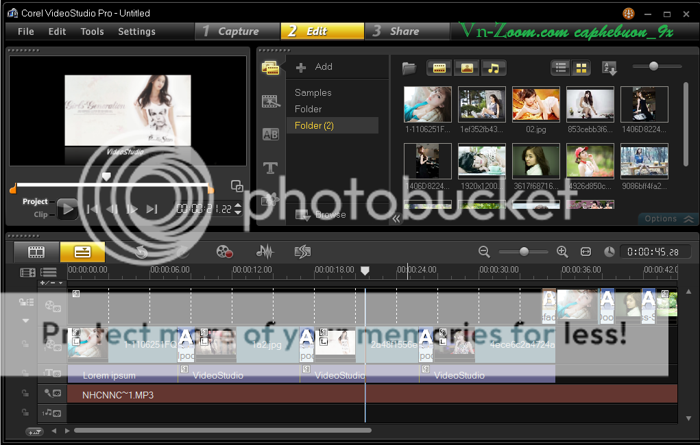Open the Transition library icon
Viewport: 700px width, 445px height.
coord(271,101)
